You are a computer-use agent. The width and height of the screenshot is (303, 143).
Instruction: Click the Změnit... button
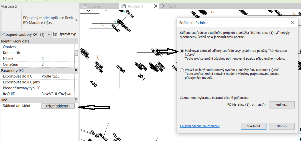click(281, 105)
